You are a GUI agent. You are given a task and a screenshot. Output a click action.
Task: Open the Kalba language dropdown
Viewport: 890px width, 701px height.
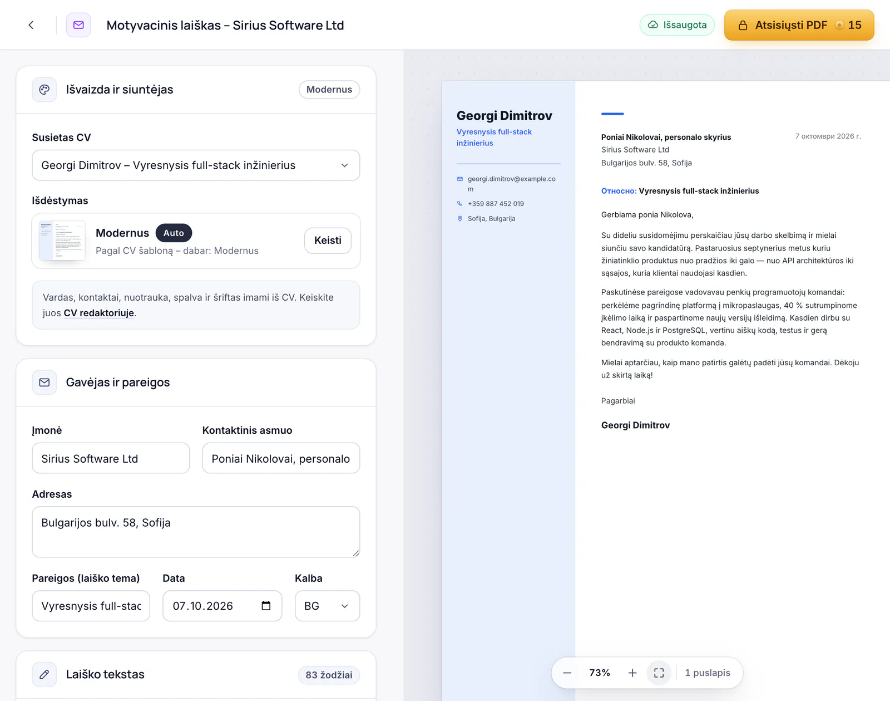point(327,606)
